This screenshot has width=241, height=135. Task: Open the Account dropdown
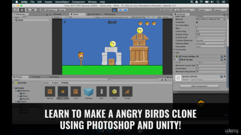tap(188, 10)
